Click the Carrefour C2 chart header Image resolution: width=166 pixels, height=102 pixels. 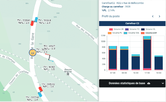click(x=132, y=23)
